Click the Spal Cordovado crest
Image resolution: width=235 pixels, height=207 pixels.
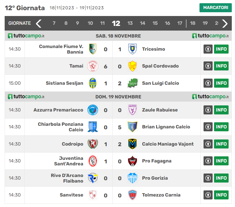point(132,66)
